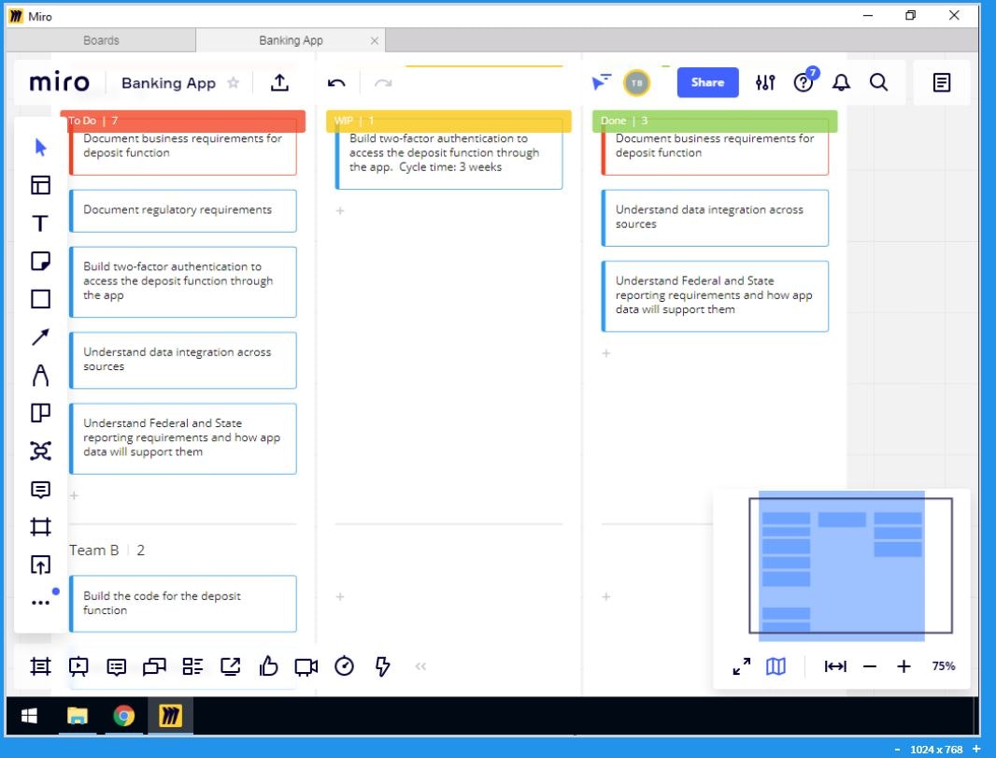Select the cursor arrow tool
996x758 pixels.
pos(41,148)
